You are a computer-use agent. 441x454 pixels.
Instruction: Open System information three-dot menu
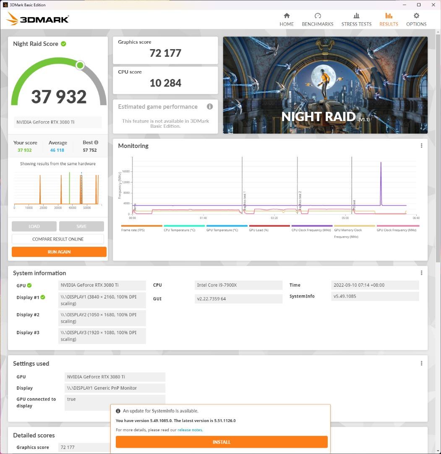[421, 273]
